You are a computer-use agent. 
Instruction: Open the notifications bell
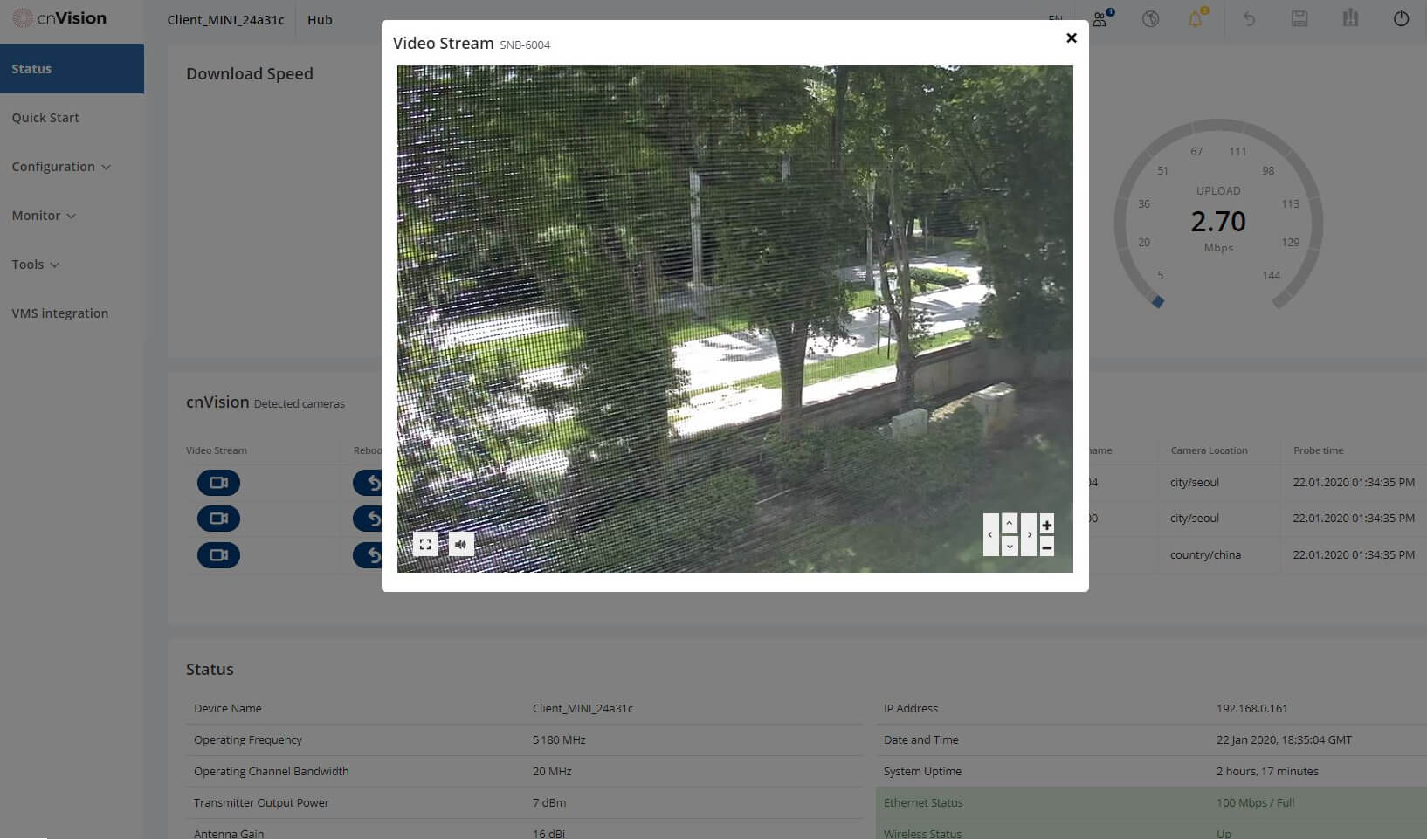point(1195,19)
